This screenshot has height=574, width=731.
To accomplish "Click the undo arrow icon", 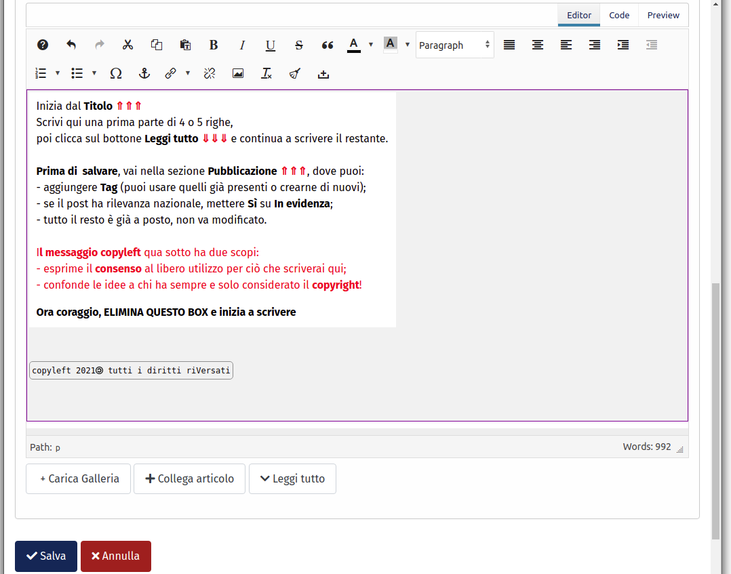I will 71,45.
